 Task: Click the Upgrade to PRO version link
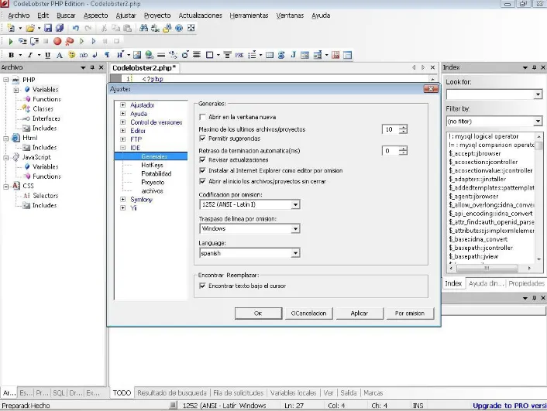click(510, 406)
